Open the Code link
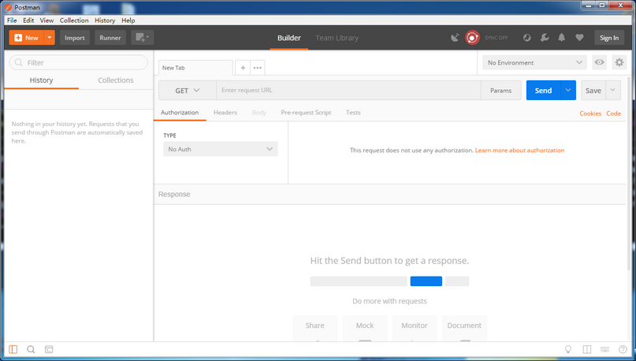The width and height of the screenshot is (636, 361). tap(613, 114)
